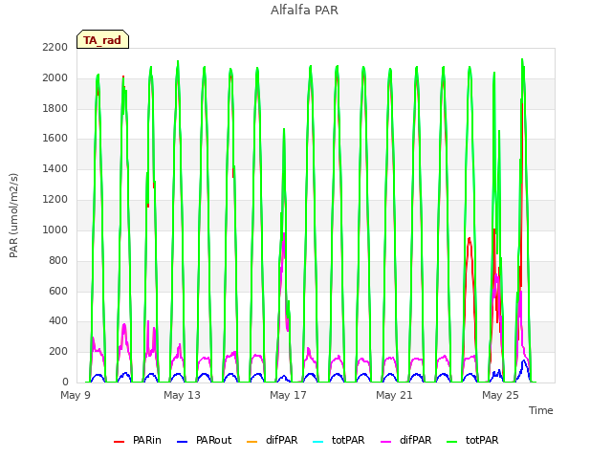Click the May 13 axis tick

tap(182, 395)
